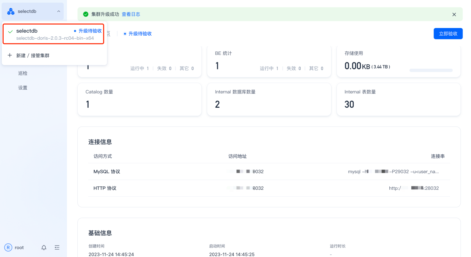The height and width of the screenshot is (257, 471).
Task: Click the 连接信息 section heading
Action: click(x=100, y=142)
